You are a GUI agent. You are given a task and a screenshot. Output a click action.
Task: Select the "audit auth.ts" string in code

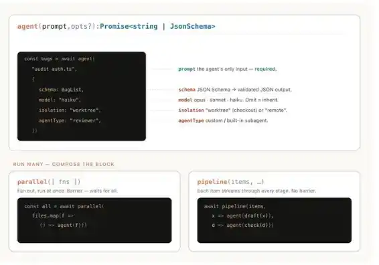54,69
